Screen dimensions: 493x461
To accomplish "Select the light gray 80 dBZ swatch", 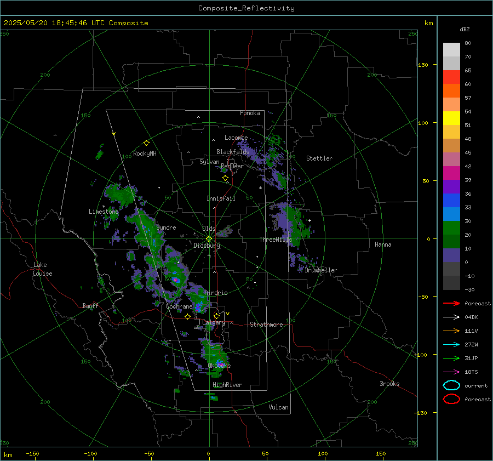I will 451,49.
